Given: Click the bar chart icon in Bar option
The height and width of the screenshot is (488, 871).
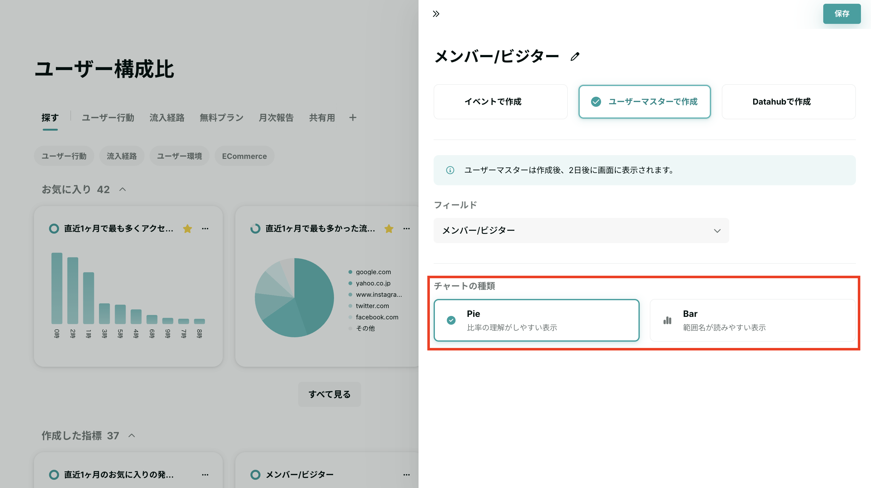Looking at the screenshot, I should (667, 320).
